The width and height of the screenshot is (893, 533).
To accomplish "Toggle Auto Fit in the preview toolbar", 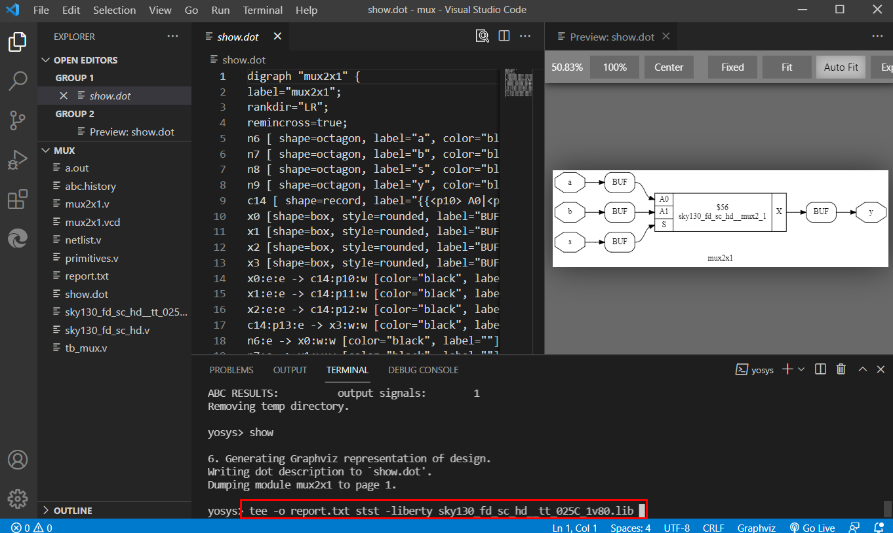I will [x=841, y=67].
